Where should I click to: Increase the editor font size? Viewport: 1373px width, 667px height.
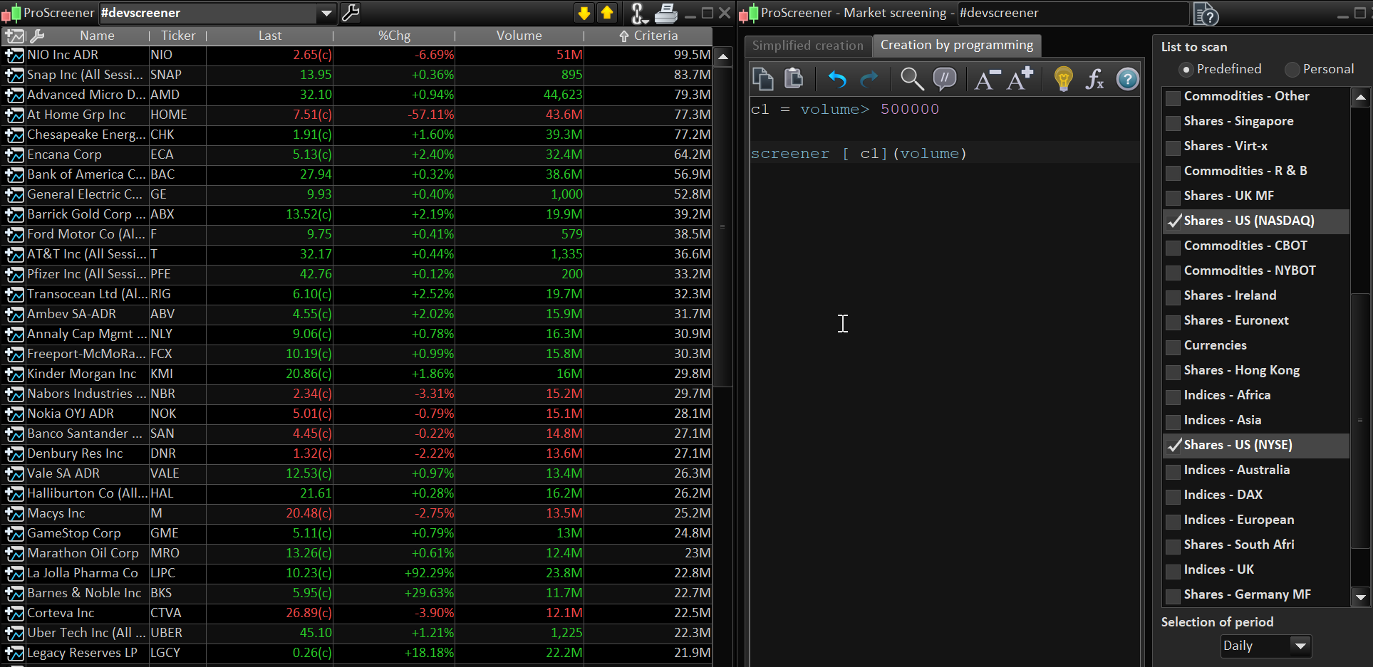(1020, 79)
